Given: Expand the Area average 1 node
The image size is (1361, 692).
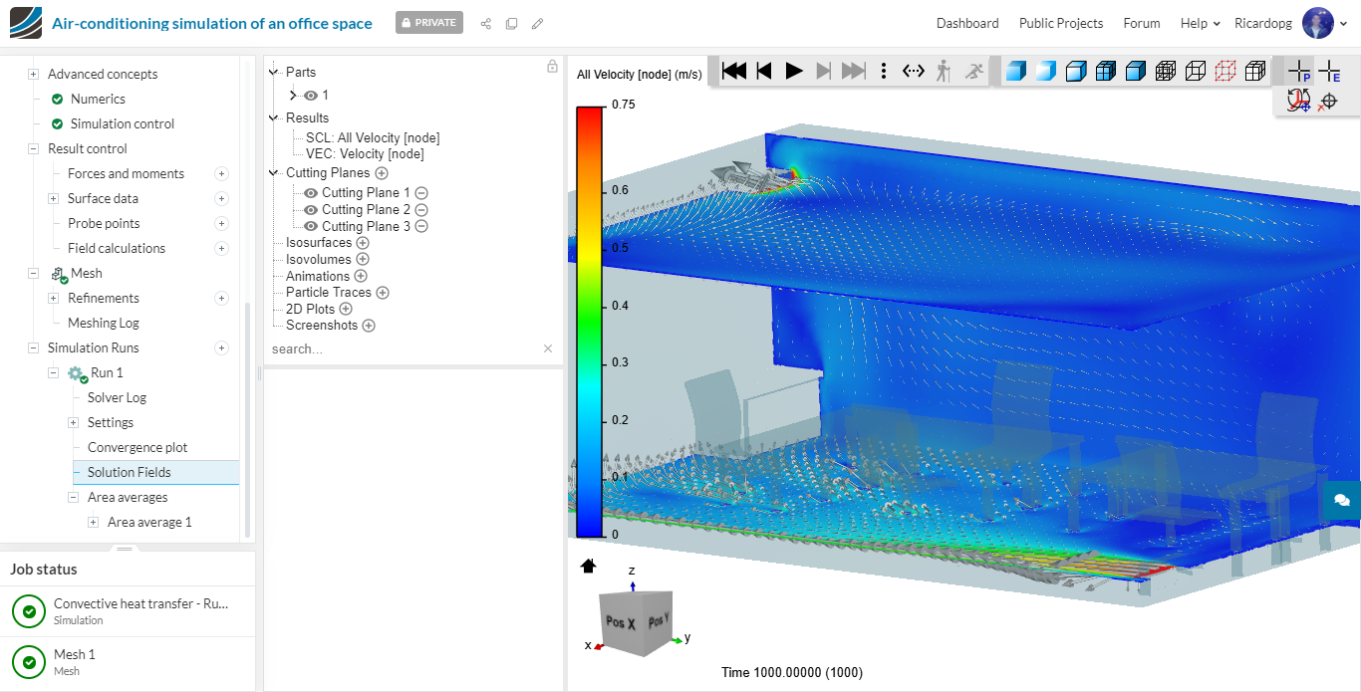Looking at the screenshot, I should [93, 523].
